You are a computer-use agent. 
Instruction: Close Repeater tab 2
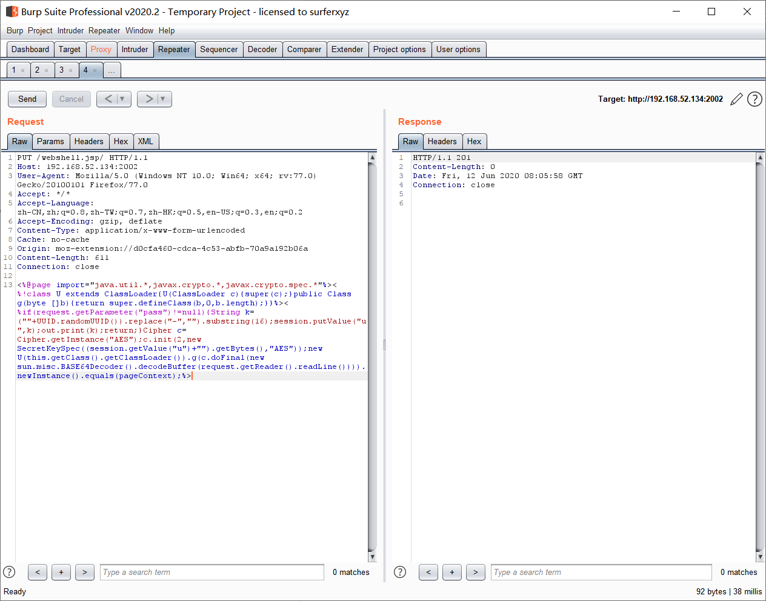coord(46,71)
